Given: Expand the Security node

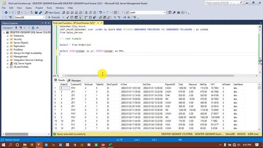Looking at the screenshot, I should (x=7, y=39).
